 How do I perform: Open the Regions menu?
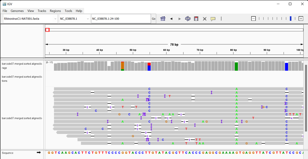(x=55, y=11)
